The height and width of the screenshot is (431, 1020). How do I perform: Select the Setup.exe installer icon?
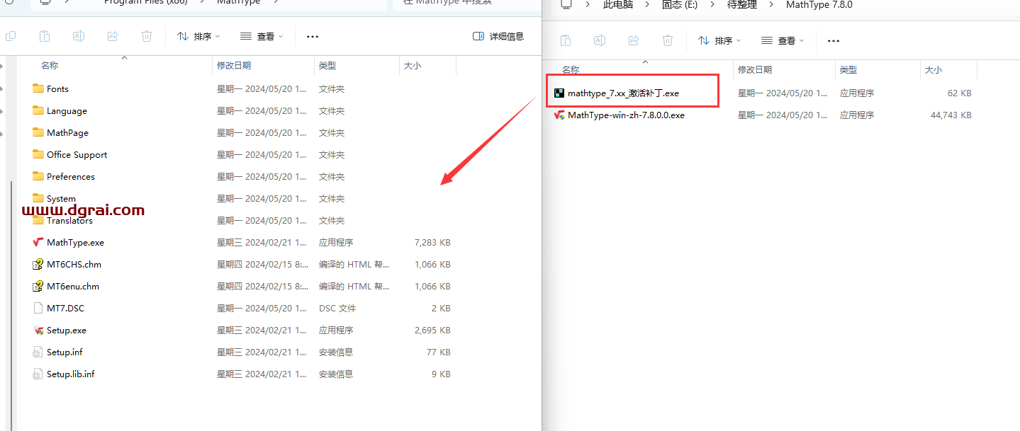pyautogui.click(x=38, y=330)
